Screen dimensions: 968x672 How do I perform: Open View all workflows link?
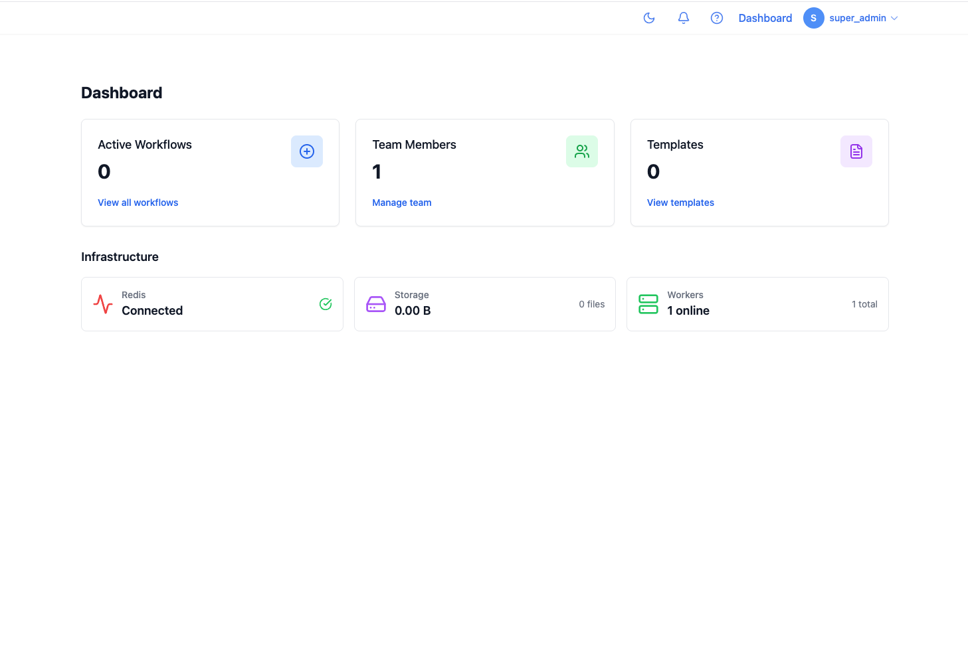138,203
